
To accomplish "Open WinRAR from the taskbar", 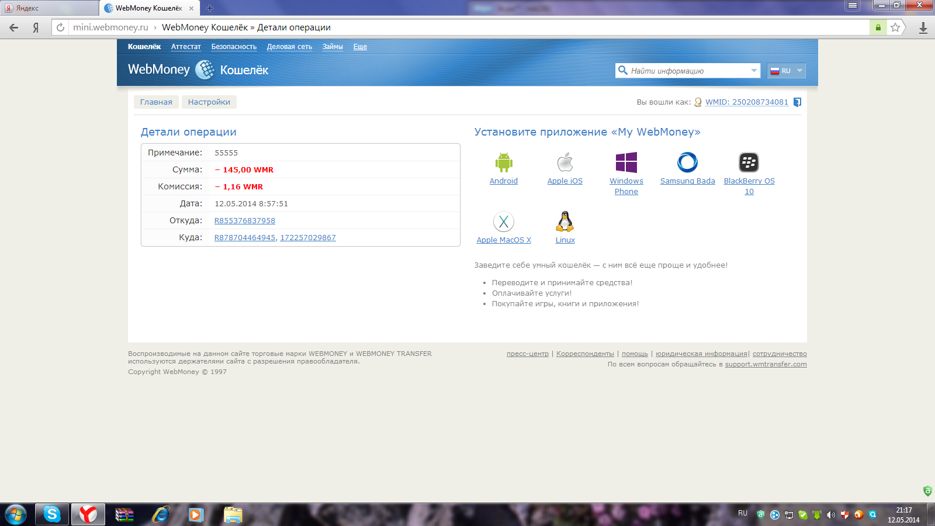I will point(124,514).
